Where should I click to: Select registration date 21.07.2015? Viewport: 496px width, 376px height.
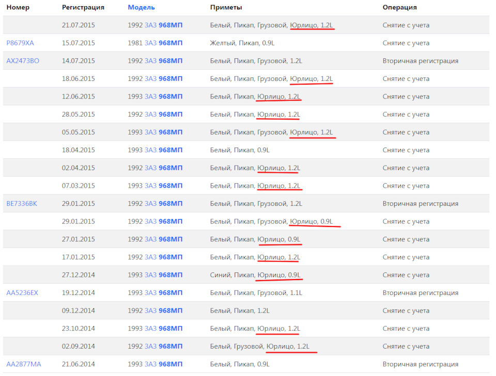pos(78,25)
